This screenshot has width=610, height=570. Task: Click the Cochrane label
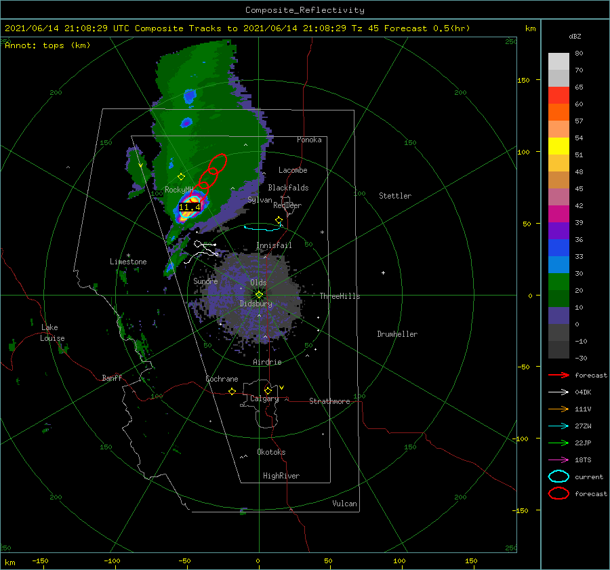pyautogui.click(x=222, y=379)
